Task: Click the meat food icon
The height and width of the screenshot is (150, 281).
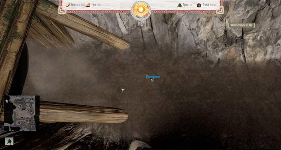Action: pos(88,5)
